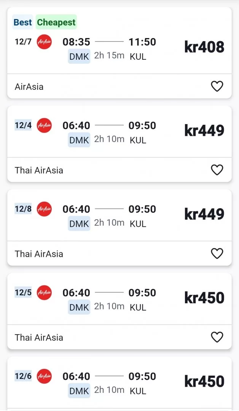Click AirAsia logo on the 12/4 flight

[x=44, y=125]
